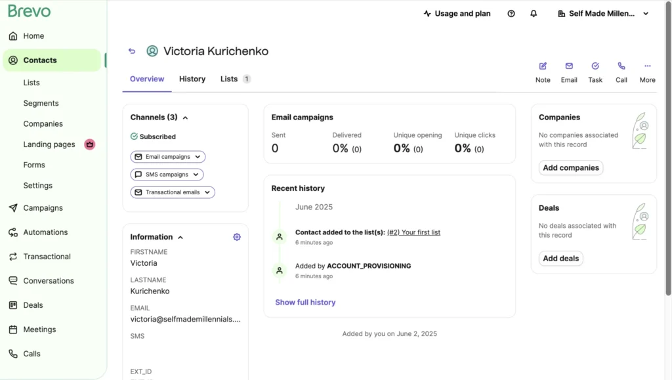Switch to the History tab

[192, 79]
